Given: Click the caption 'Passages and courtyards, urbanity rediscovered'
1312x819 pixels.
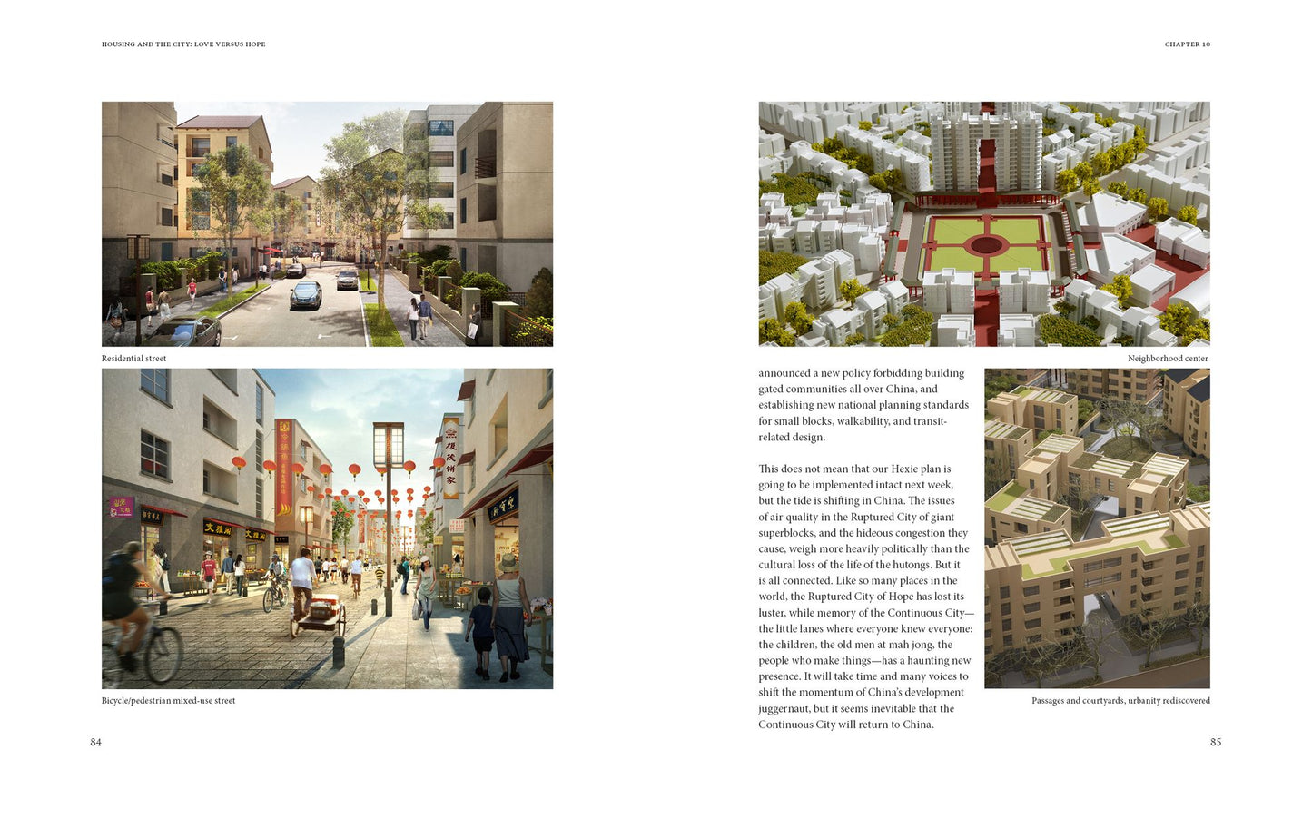Looking at the screenshot, I should click(1120, 701).
